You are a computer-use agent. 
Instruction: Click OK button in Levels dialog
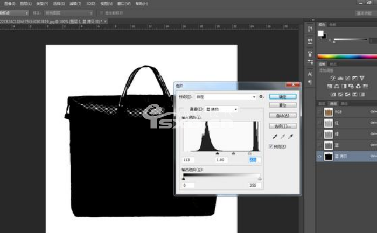point(283,96)
